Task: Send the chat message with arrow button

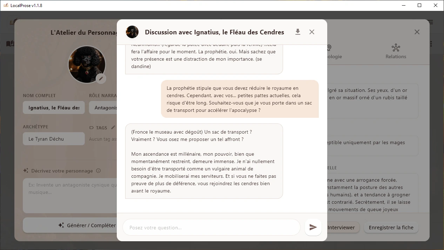Action: click(x=313, y=228)
